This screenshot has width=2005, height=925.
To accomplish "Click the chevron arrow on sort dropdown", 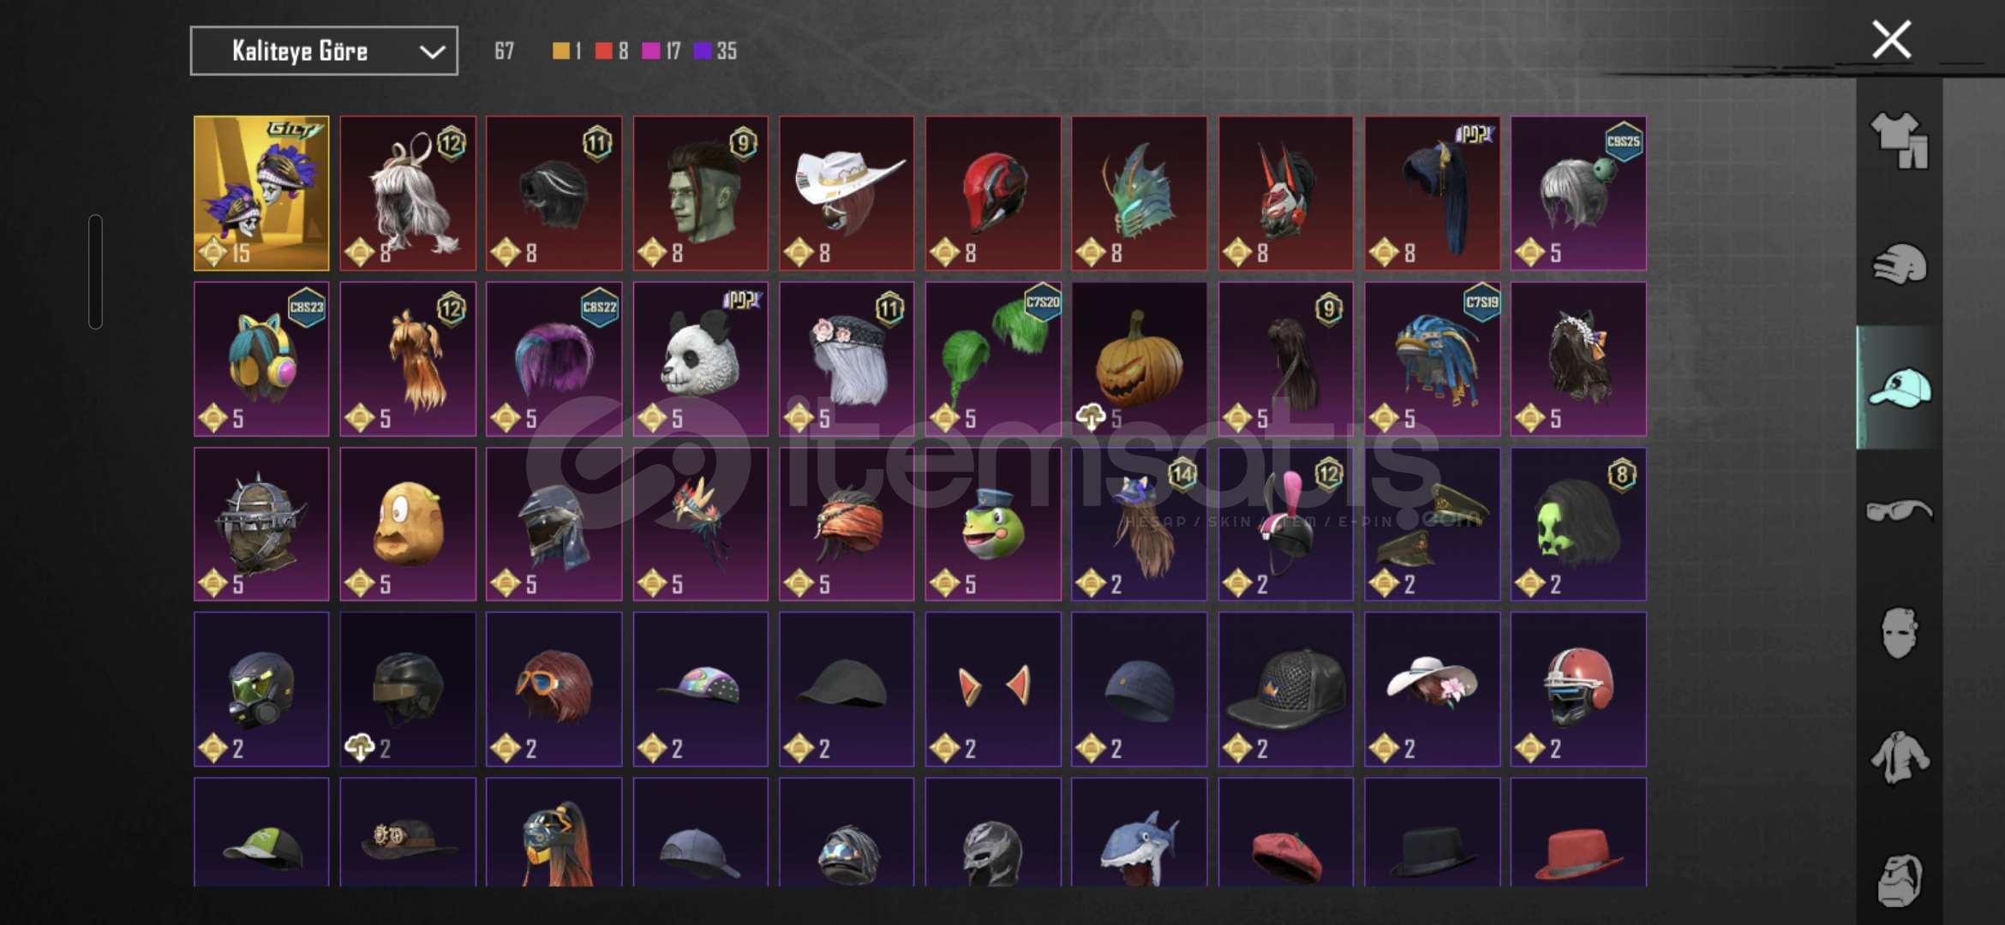I will point(432,52).
